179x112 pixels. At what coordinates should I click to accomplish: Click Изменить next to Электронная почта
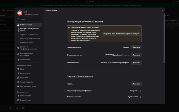click(136, 55)
